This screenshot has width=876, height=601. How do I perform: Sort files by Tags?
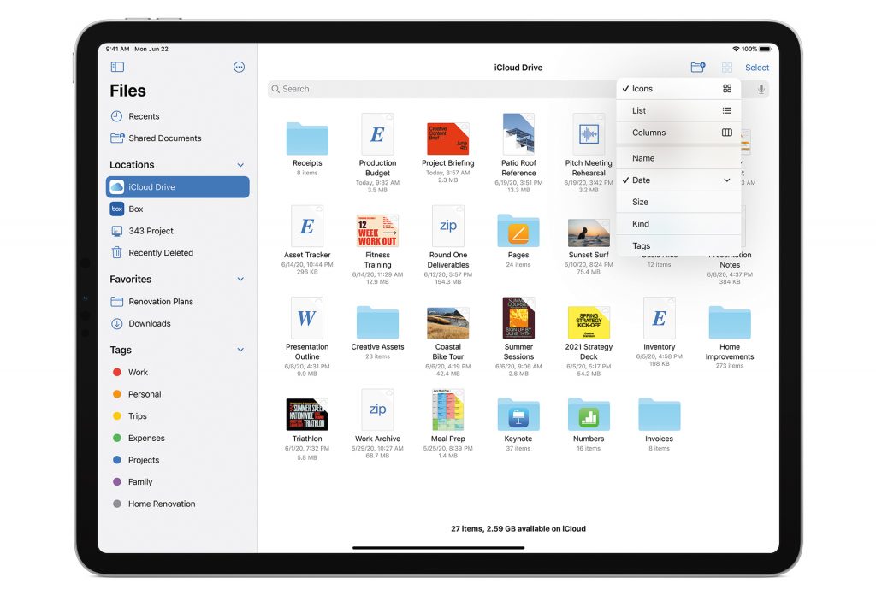tap(678, 245)
